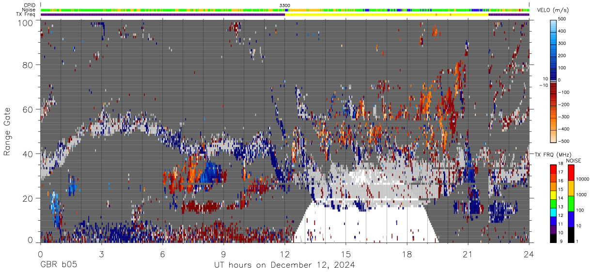Image resolution: width=595 pixels, height=275 pixels.
Task: Click range gate tick label '60'
Action: (28, 109)
